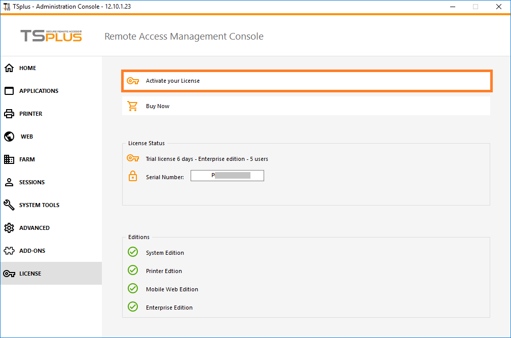This screenshot has height=338, width=511.
Task: Click the Printer Edition checkmark icon
Action: coord(133,271)
